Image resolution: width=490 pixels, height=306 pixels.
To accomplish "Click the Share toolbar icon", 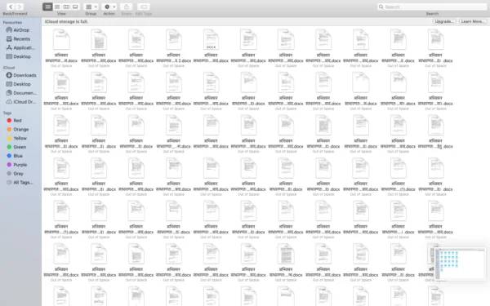I will coord(127,7).
